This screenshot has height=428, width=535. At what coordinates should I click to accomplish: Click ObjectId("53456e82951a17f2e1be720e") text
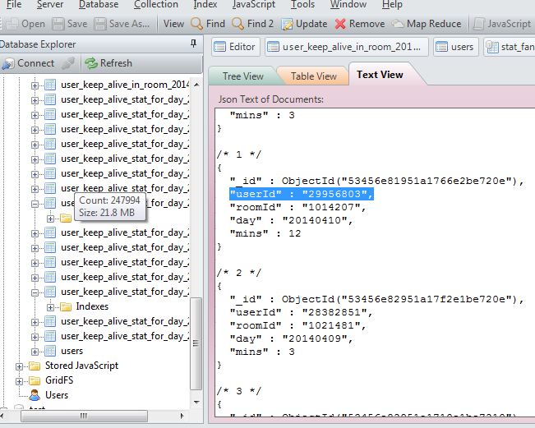tap(399, 299)
